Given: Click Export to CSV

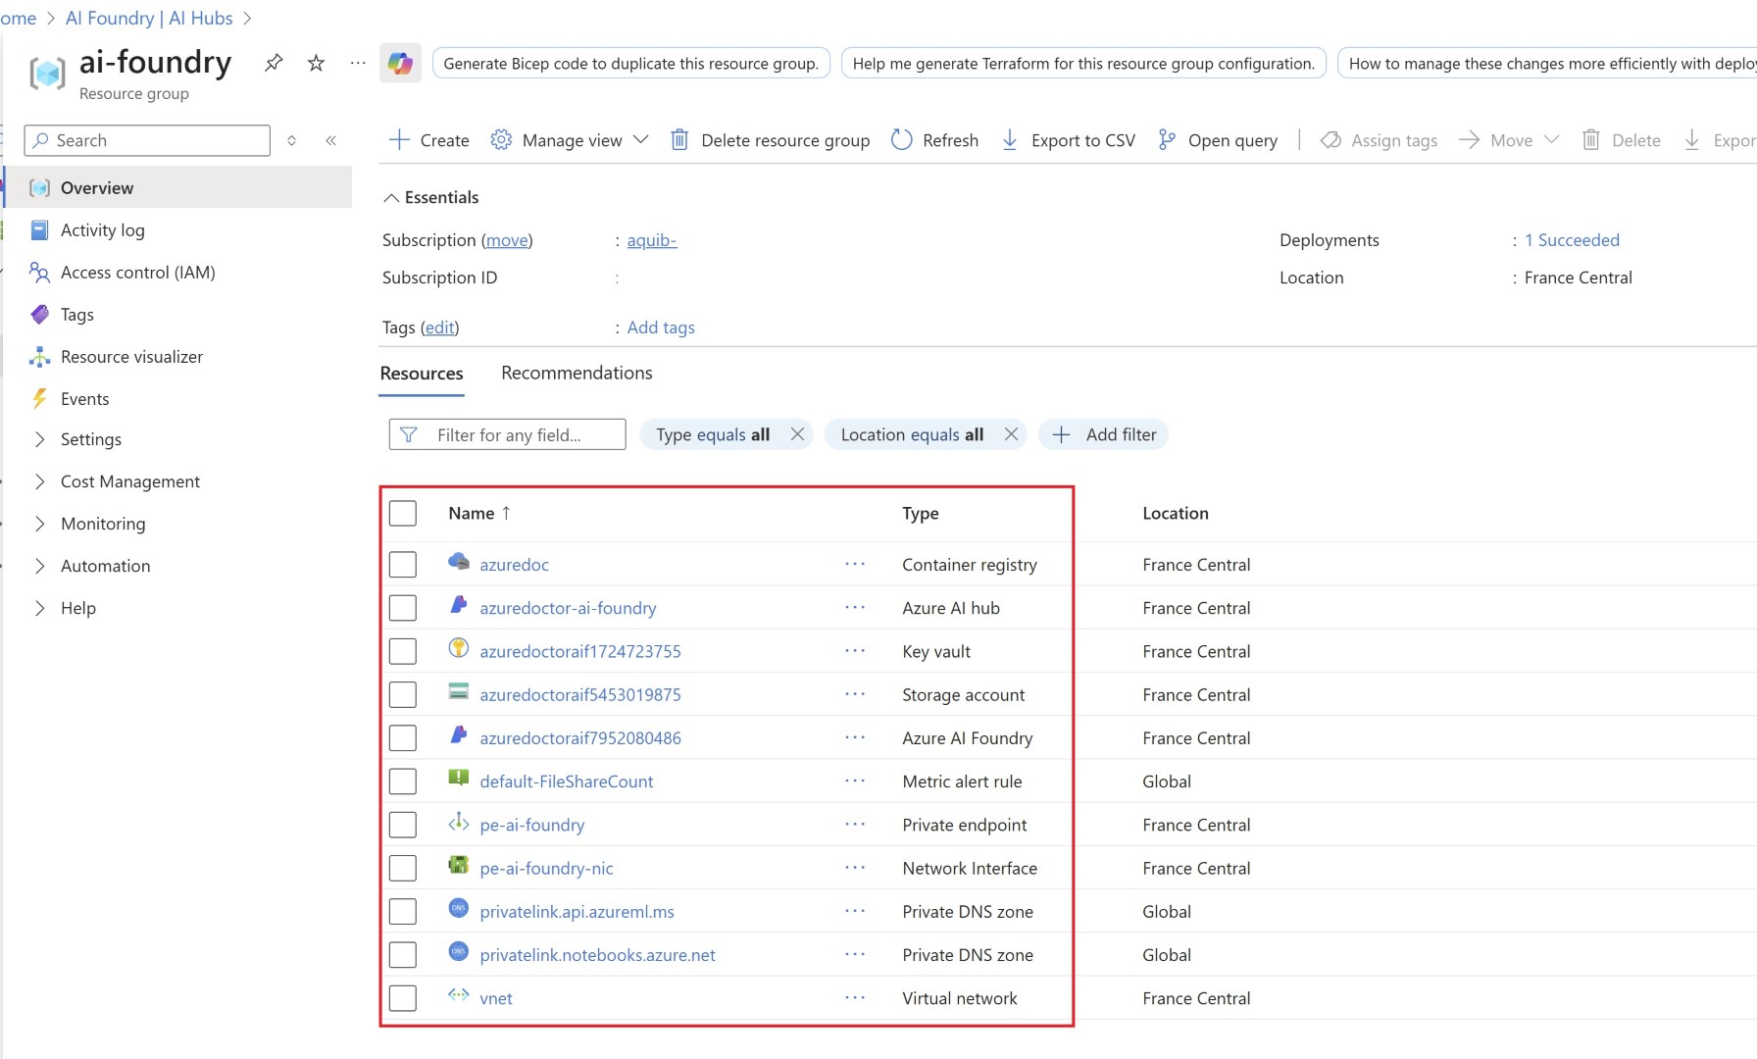Looking at the screenshot, I should [1068, 140].
